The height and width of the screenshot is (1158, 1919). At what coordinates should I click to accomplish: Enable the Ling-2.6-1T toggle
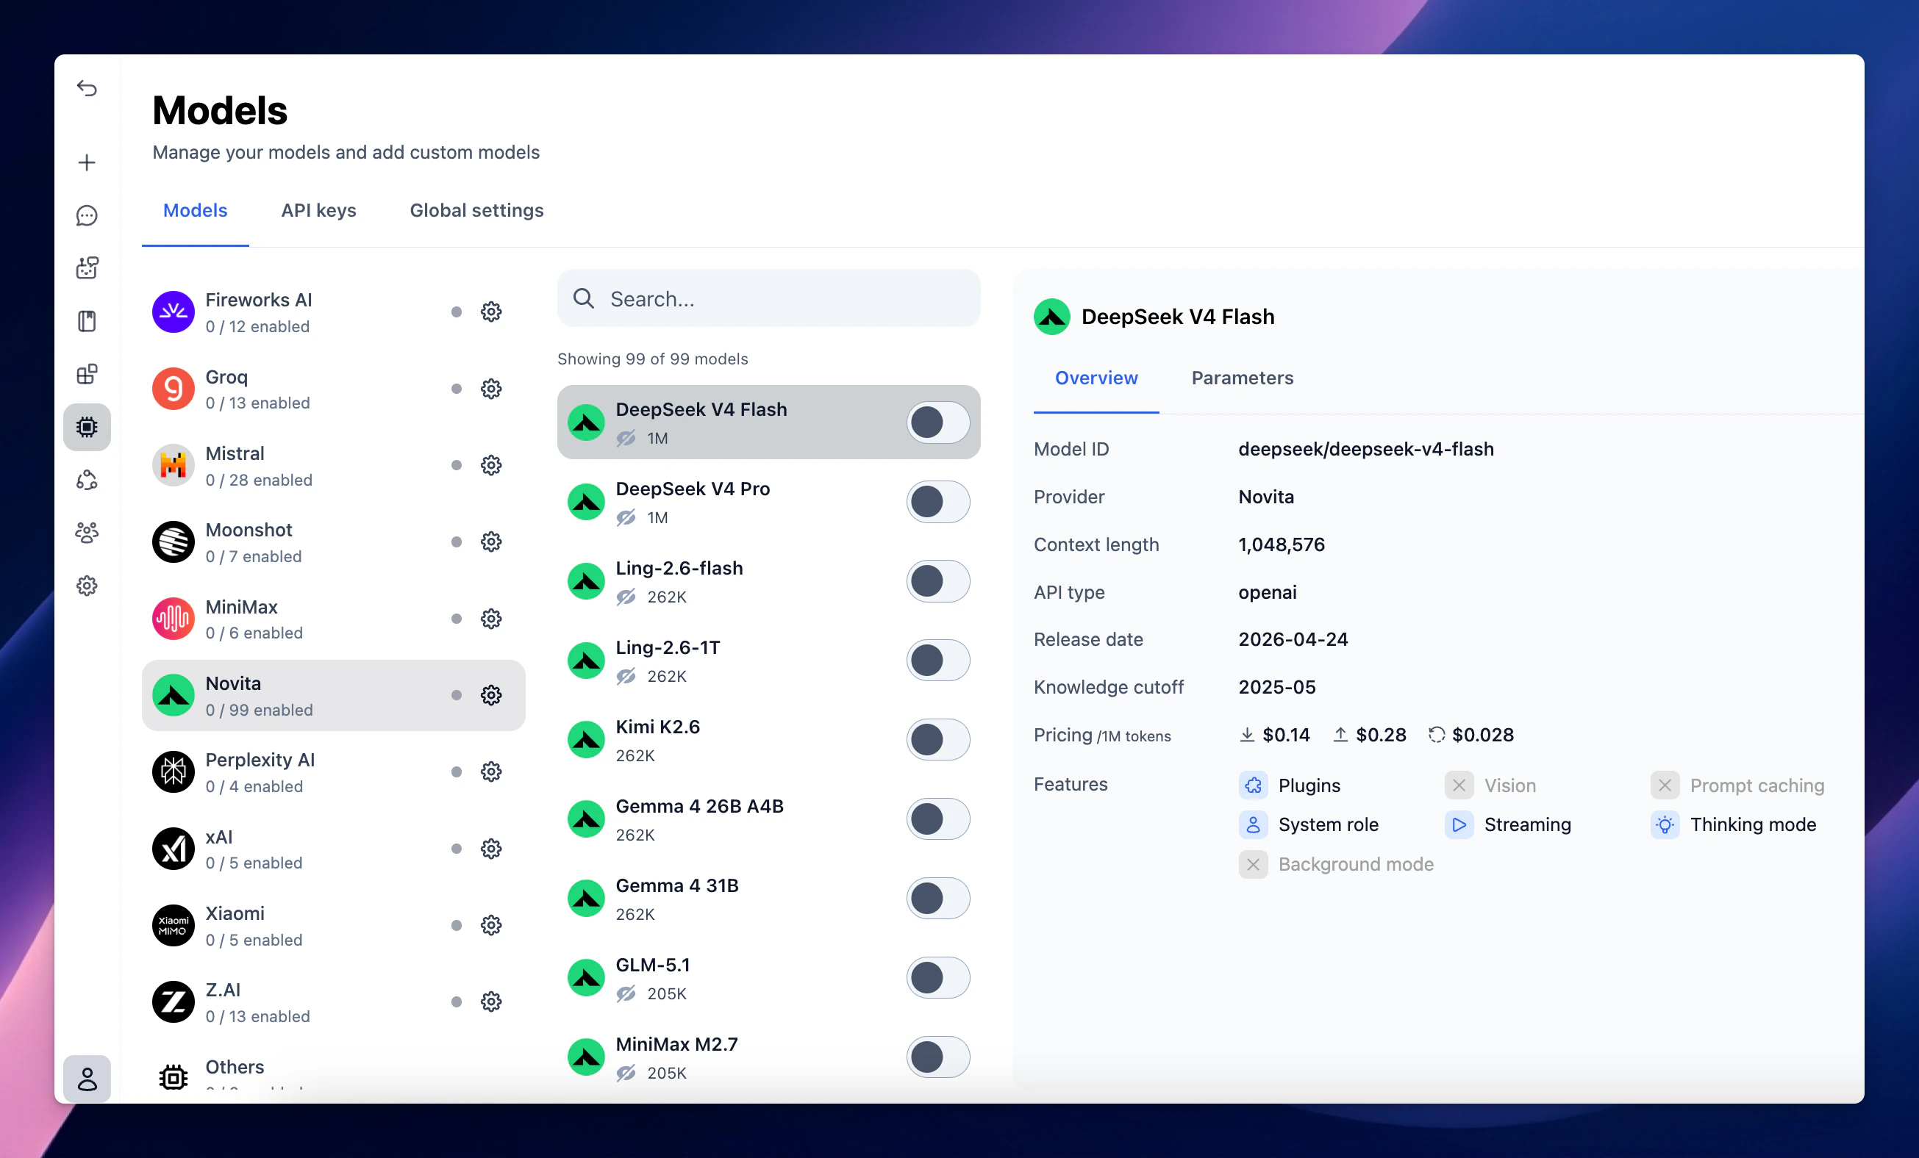[x=937, y=661]
